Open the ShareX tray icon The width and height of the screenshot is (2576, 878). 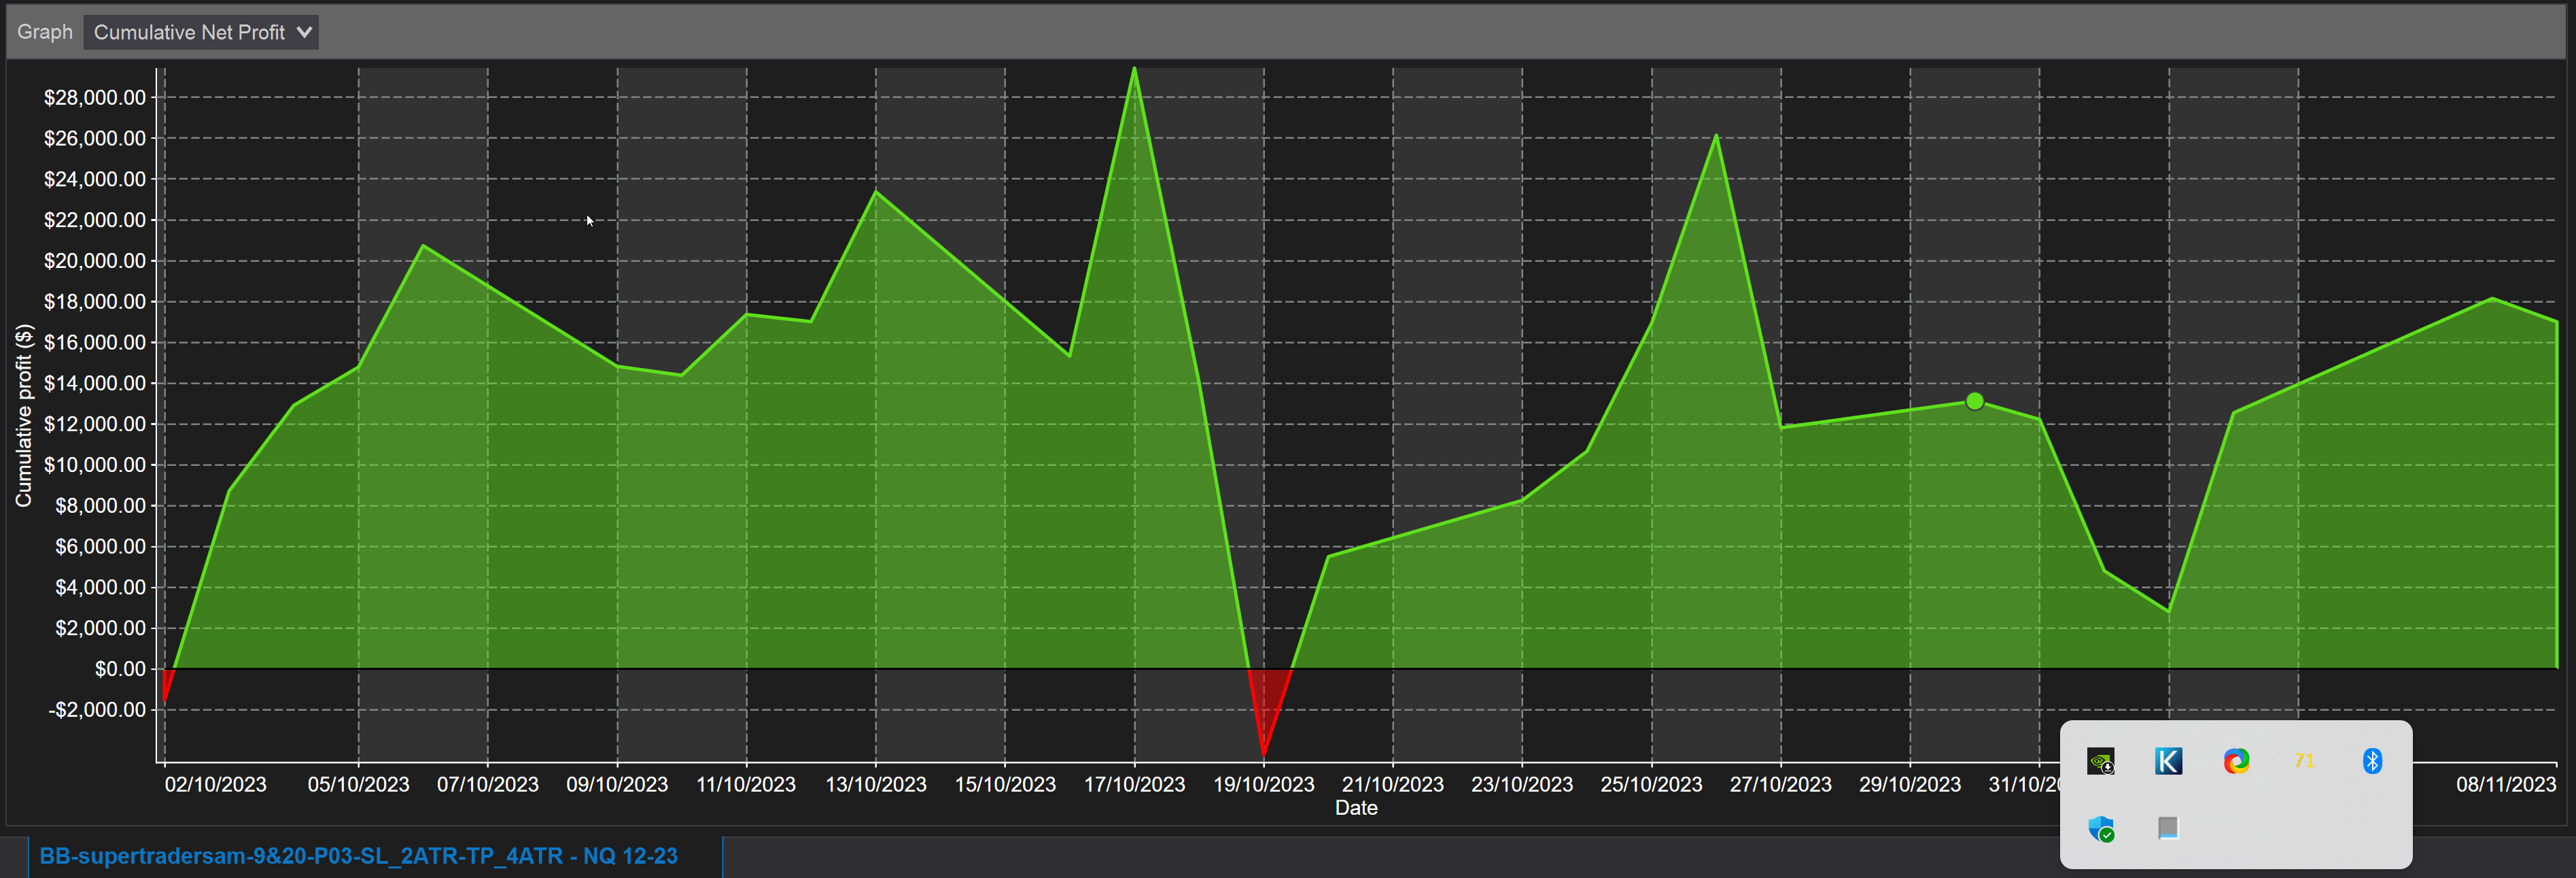point(2236,761)
